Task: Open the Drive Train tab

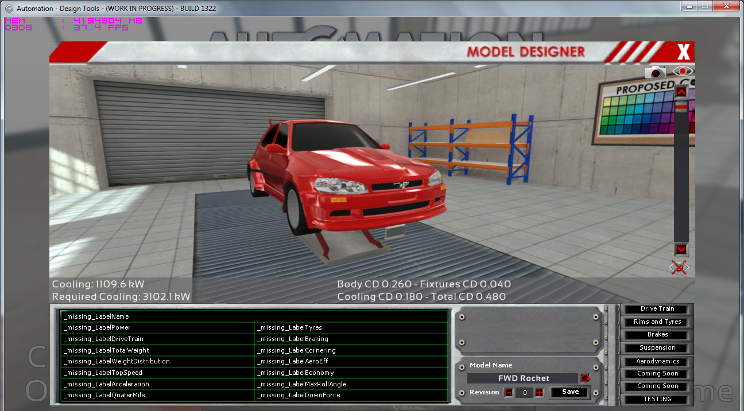Action: point(657,309)
